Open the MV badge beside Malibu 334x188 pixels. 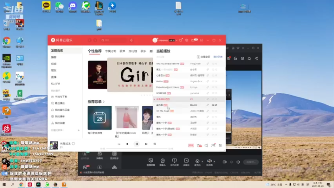[166, 81]
